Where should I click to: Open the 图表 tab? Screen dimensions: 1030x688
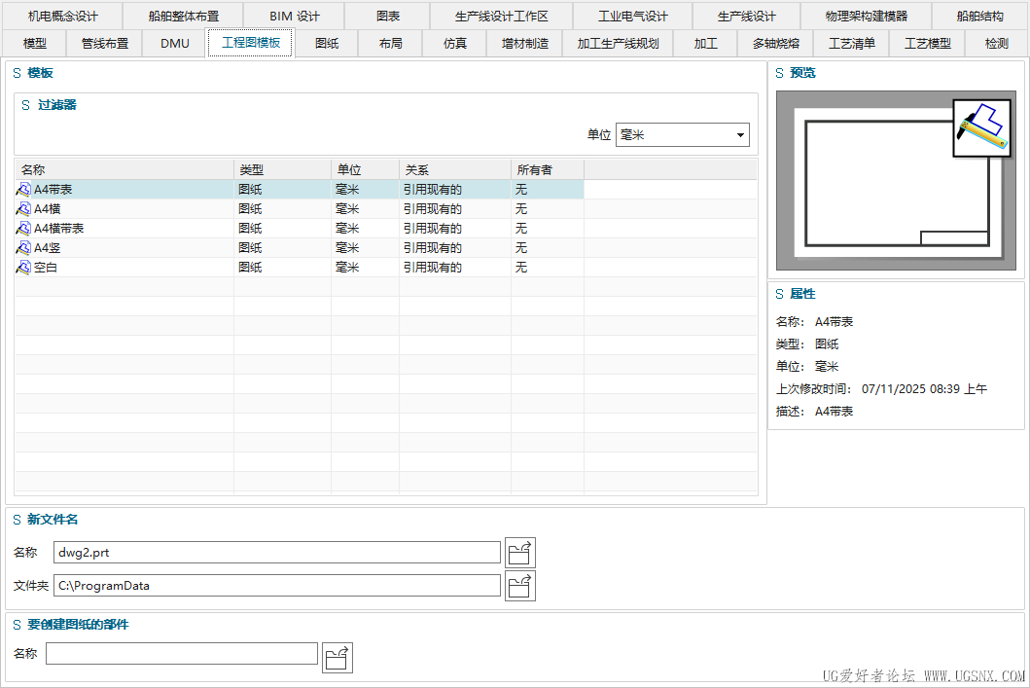[387, 16]
